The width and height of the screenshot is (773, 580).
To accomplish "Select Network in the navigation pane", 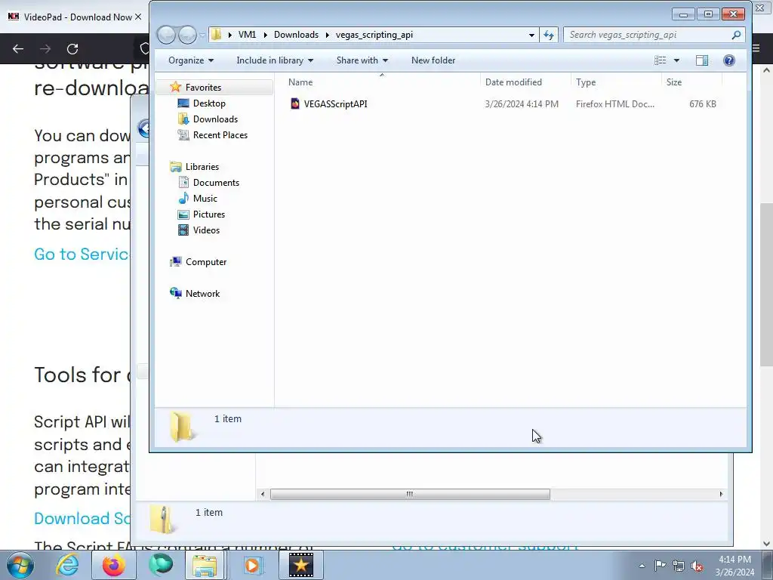I will pos(202,294).
